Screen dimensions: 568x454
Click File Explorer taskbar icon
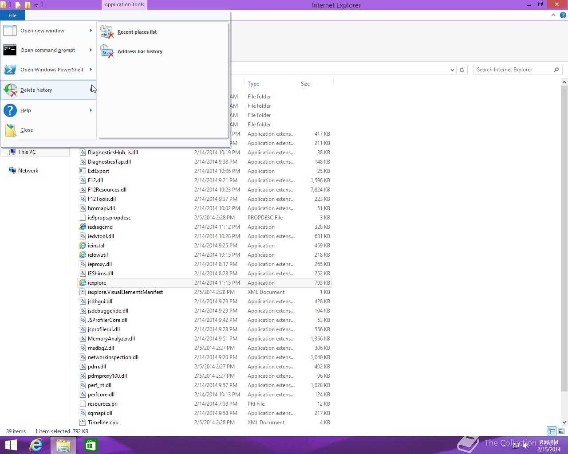63,445
